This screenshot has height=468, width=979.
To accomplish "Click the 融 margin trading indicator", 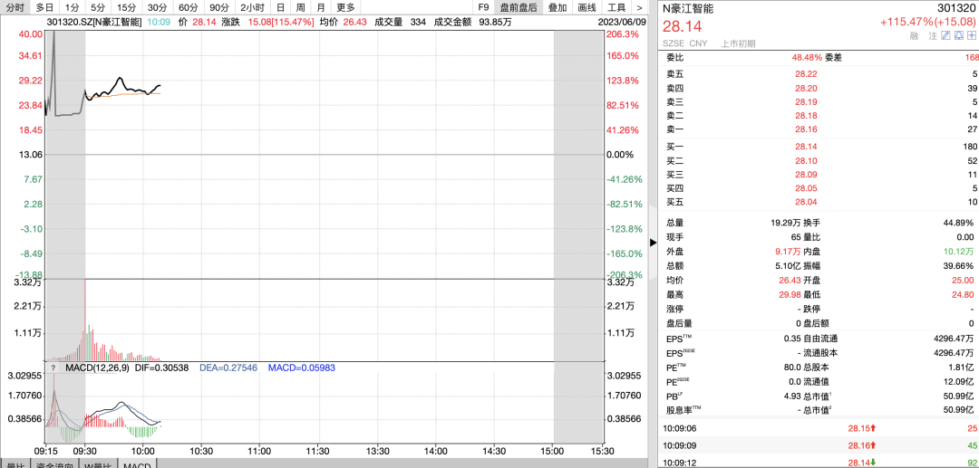I will [x=915, y=35].
